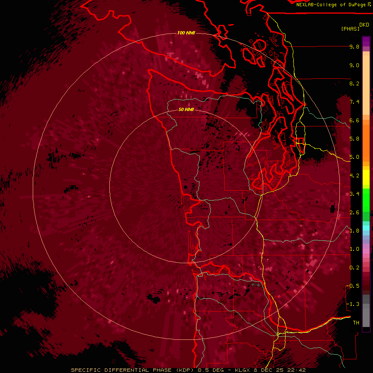Pick the gray bottom segment of the color bar
373x373 pixels.
pyautogui.click(x=366, y=317)
